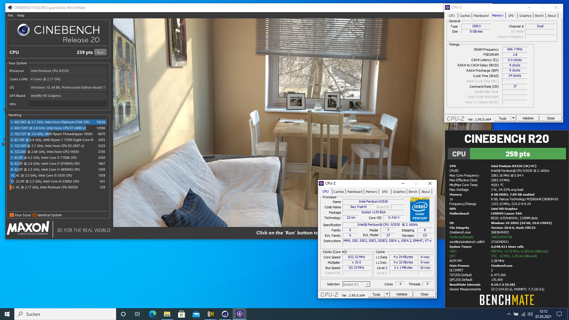Select Pentium N3530 ranking entry
569x320 pixels.
58,187
